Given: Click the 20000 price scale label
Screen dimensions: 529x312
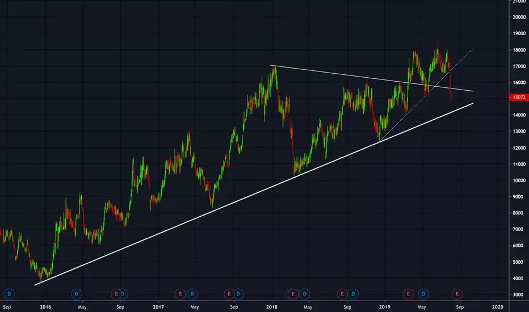Looking at the screenshot, I should 519,17.
